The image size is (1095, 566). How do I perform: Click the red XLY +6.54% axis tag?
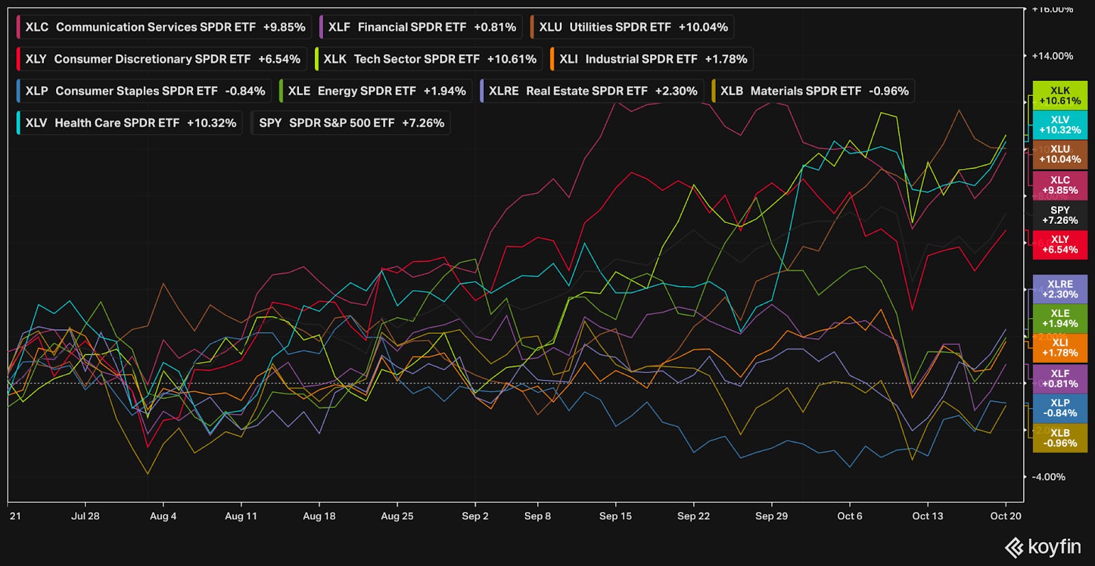pyautogui.click(x=1060, y=245)
